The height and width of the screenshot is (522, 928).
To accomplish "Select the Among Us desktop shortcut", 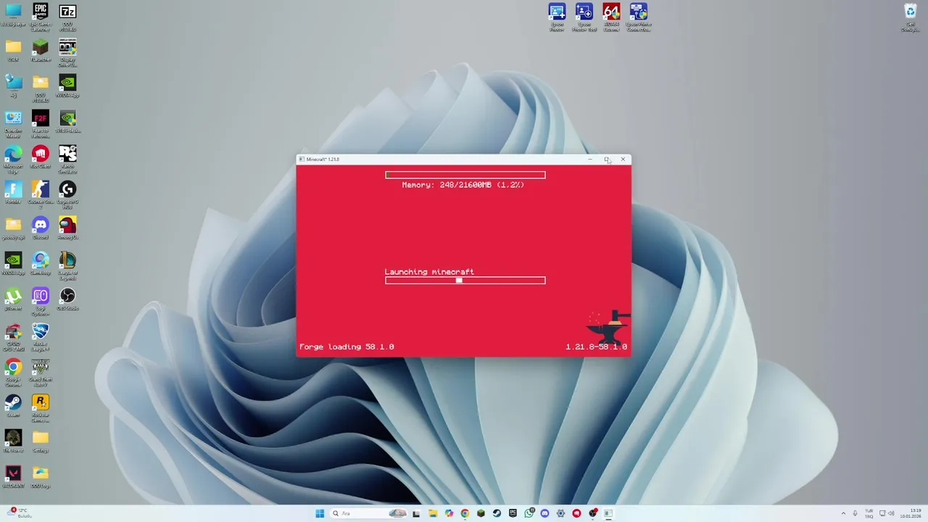I will pos(67,228).
